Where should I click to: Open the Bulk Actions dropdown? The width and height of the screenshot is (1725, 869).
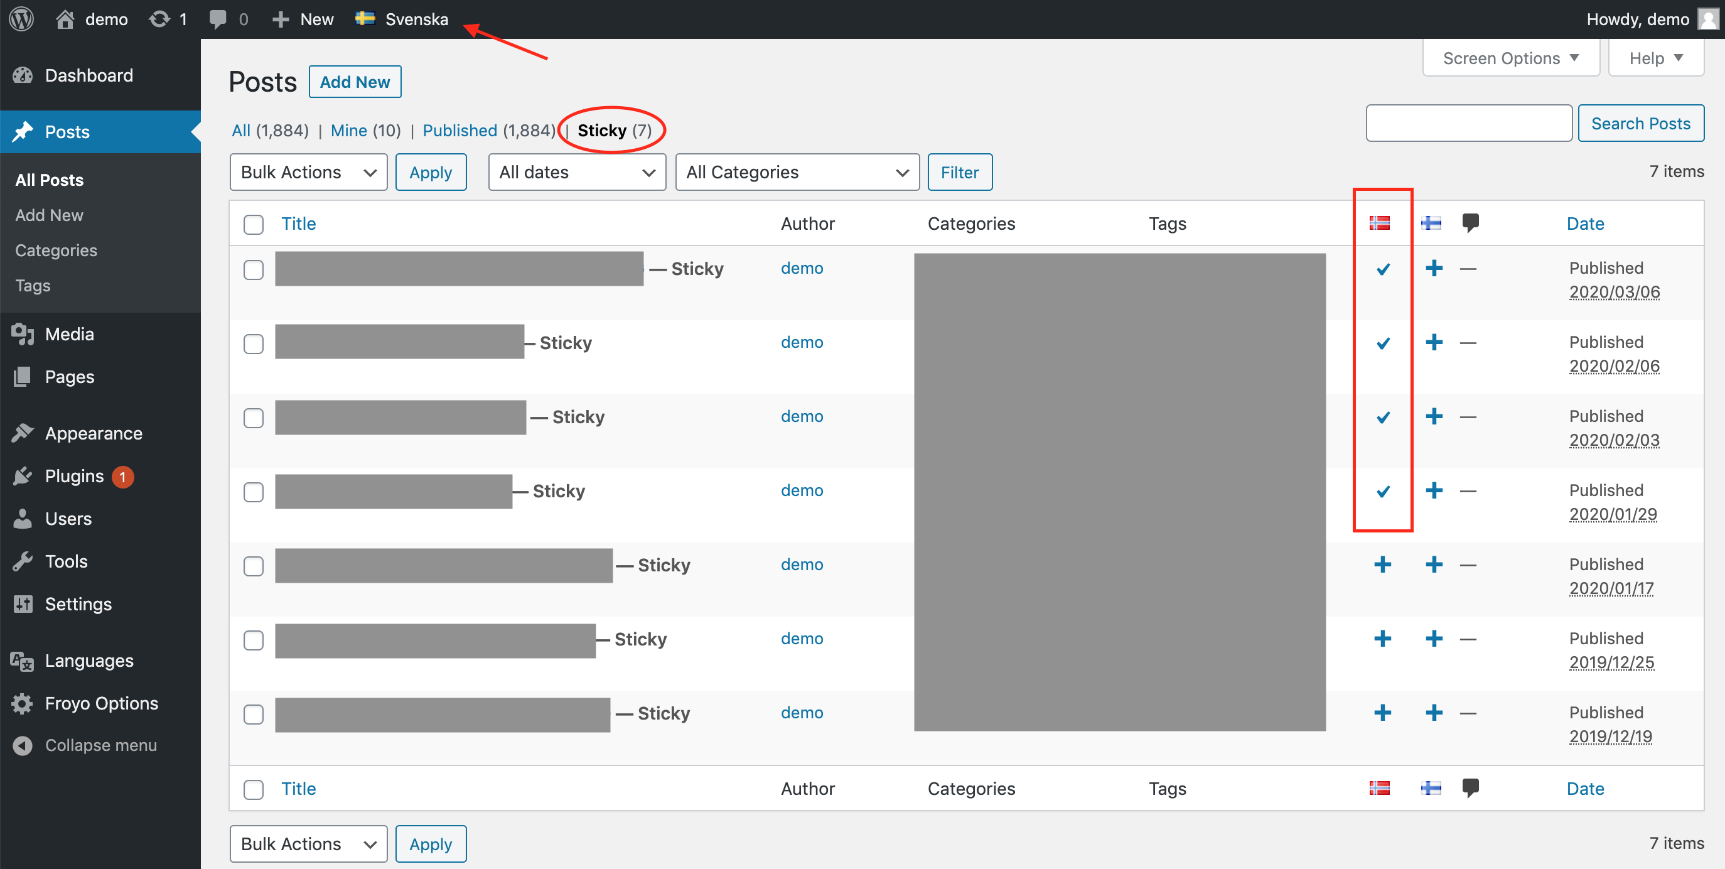click(308, 172)
